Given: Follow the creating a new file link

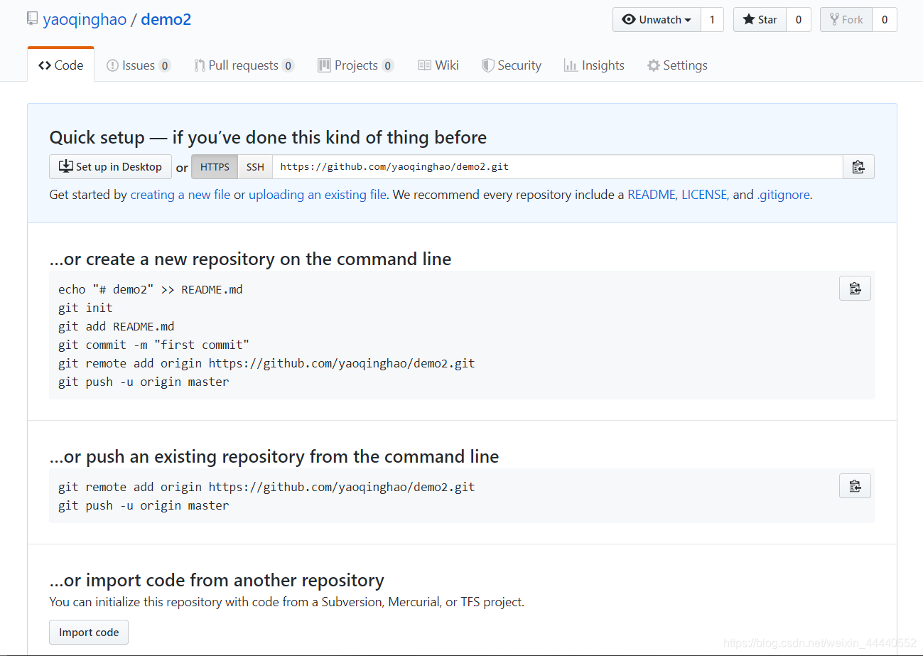Looking at the screenshot, I should pos(180,195).
